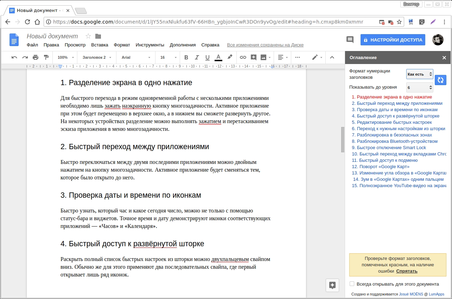
Task: Open the comments history speech bubble
Action: [x=350, y=40]
